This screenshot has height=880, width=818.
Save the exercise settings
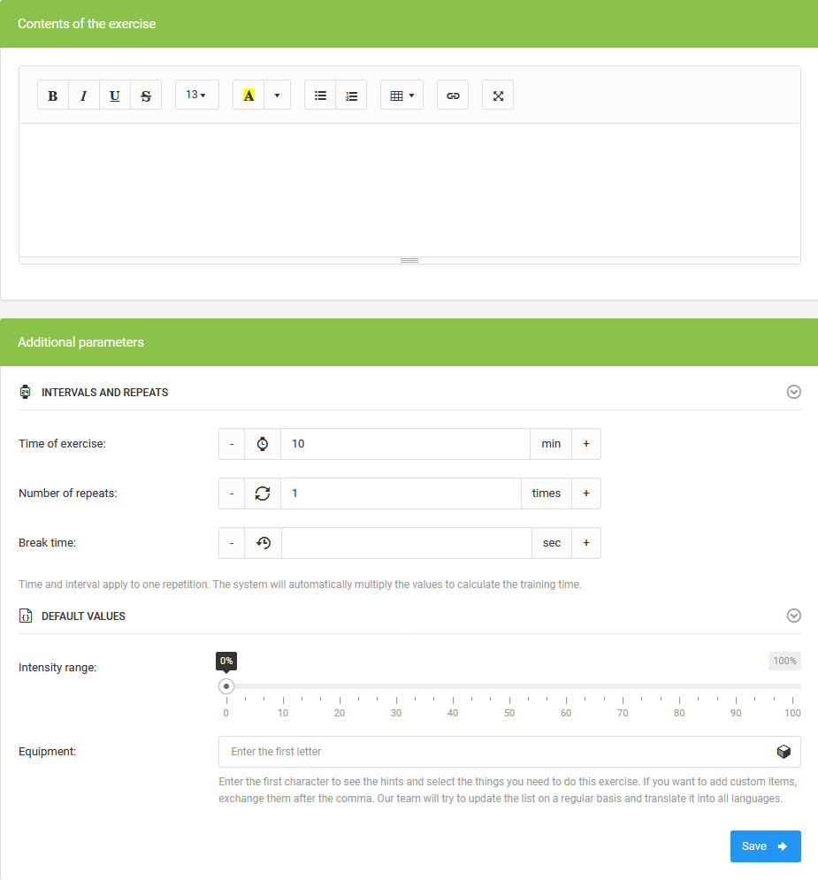(x=765, y=846)
